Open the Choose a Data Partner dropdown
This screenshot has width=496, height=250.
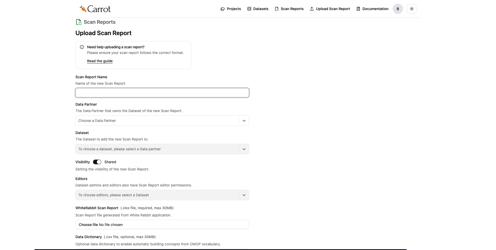[162, 121]
